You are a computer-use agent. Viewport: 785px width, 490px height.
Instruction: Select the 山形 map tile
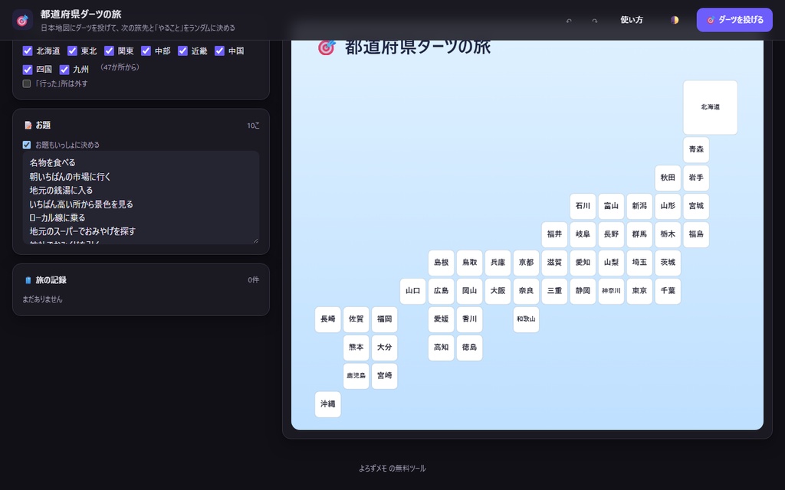pos(668,206)
